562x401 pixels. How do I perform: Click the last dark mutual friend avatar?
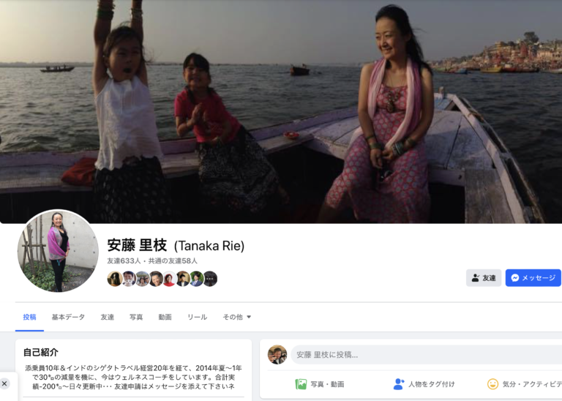pos(211,279)
